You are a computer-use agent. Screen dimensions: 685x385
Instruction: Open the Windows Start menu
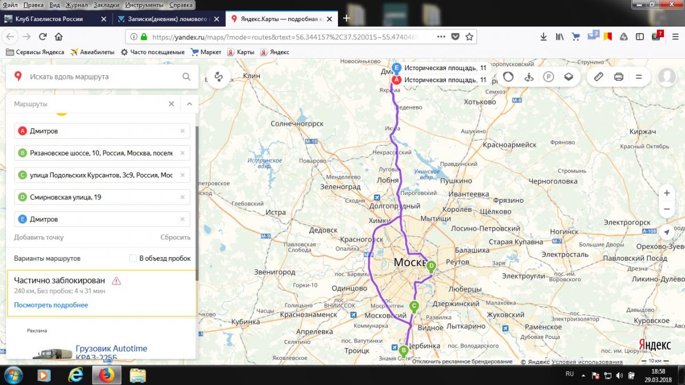(13, 375)
